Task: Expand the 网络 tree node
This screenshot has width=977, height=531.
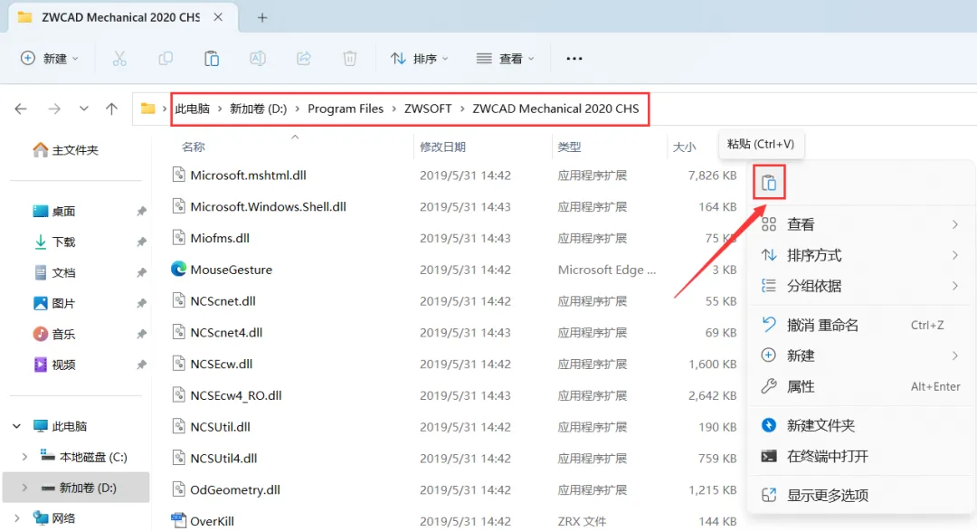Action: click(17, 518)
